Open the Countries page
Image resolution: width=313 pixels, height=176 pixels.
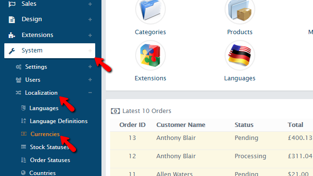(42, 173)
